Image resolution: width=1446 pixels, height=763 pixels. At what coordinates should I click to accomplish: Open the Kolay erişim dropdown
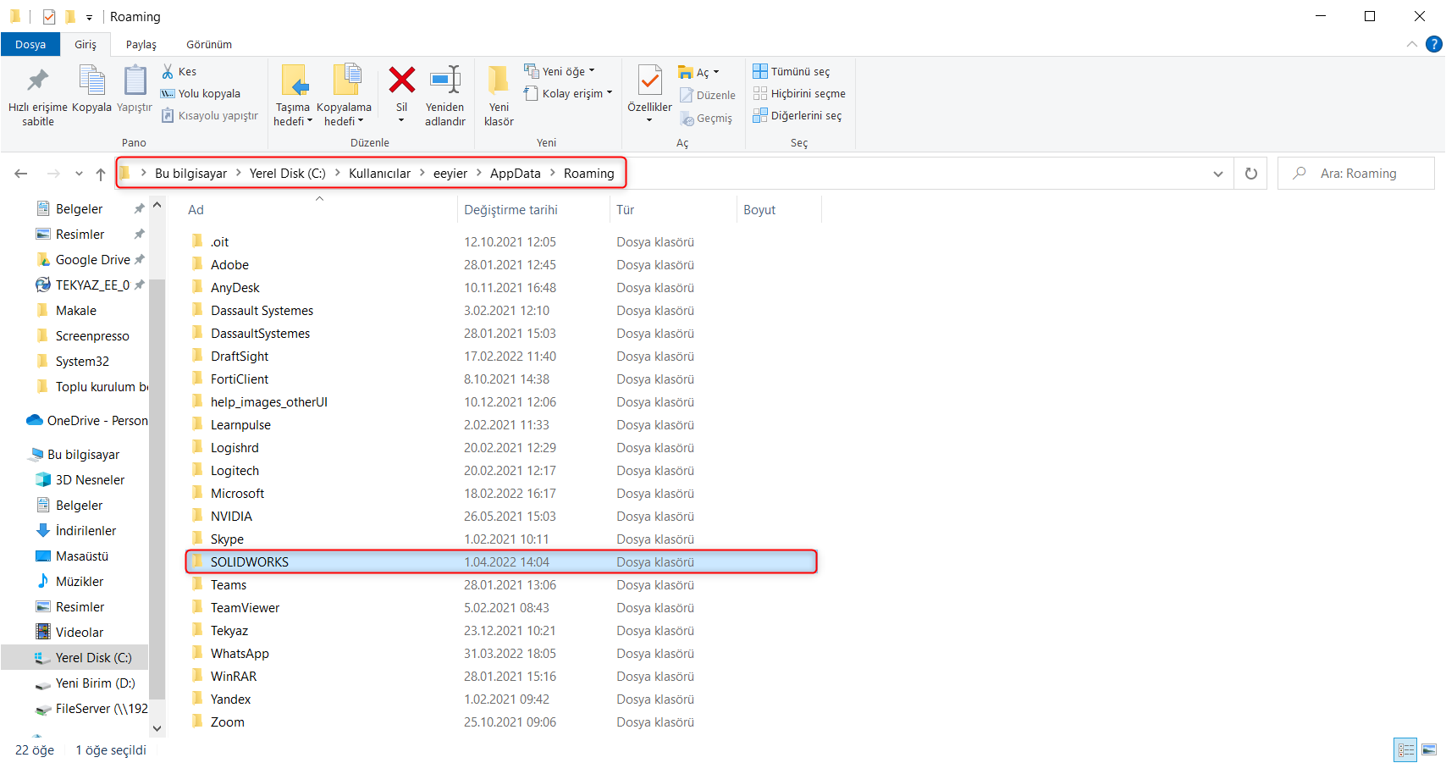pyautogui.click(x=568, y=94)
